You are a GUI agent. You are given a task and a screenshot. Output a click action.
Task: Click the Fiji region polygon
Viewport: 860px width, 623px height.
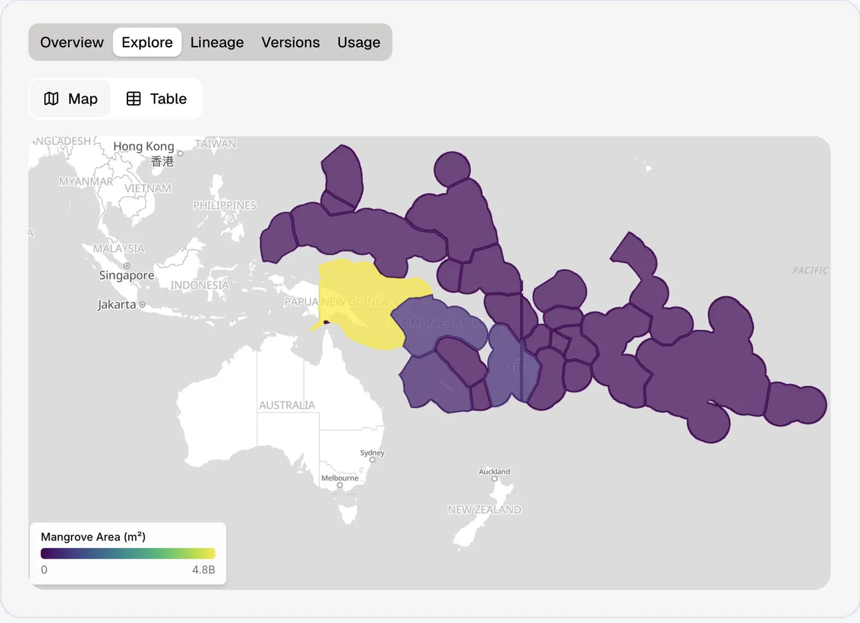point(513,365)
